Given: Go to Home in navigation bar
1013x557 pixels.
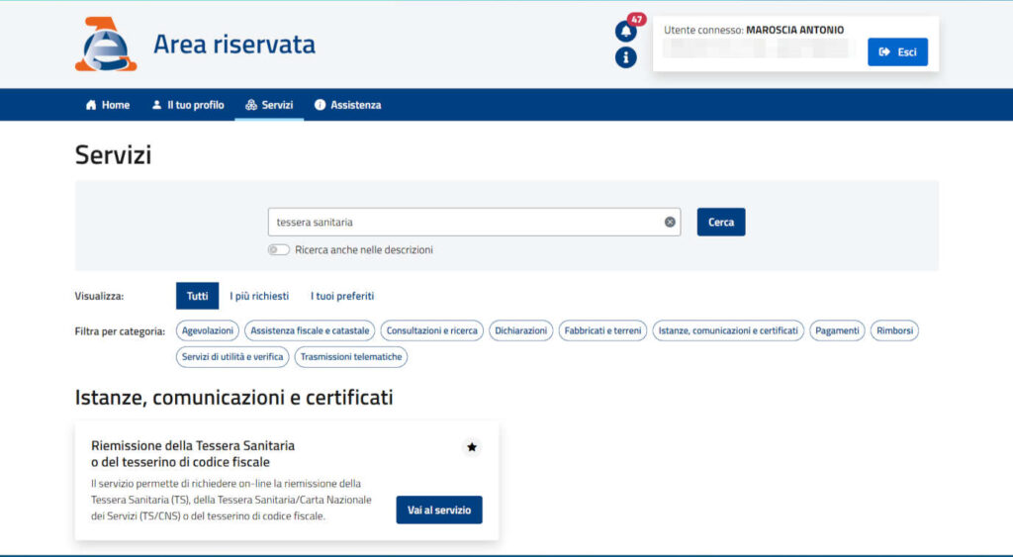Looking at the screenshot, I should 108,105.
